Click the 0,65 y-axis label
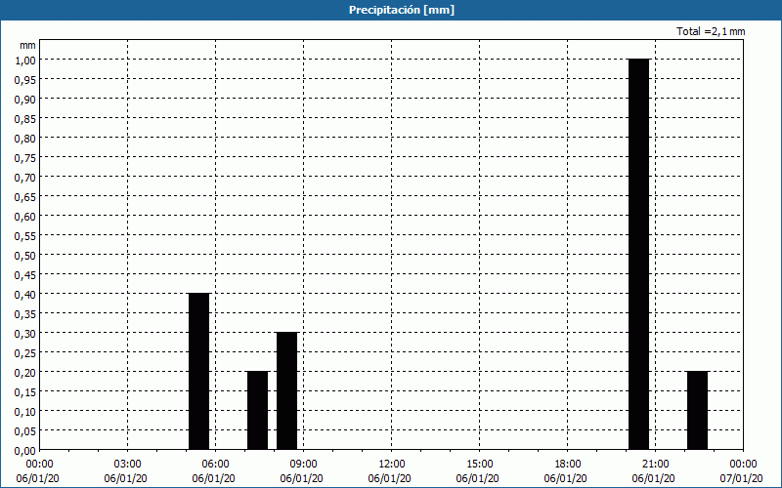 25,197
